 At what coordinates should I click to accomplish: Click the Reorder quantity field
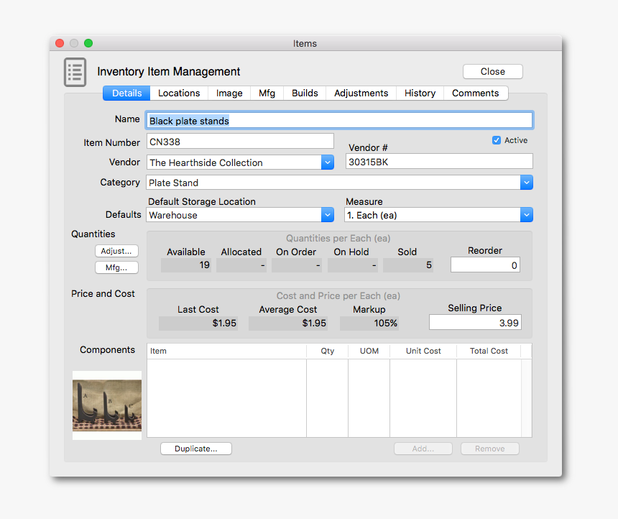tap(485, 265)
